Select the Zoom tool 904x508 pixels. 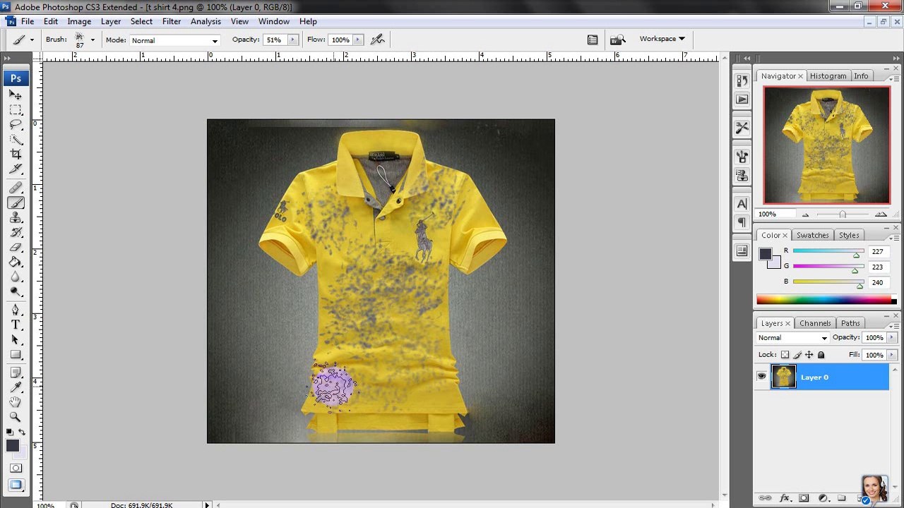16,417
